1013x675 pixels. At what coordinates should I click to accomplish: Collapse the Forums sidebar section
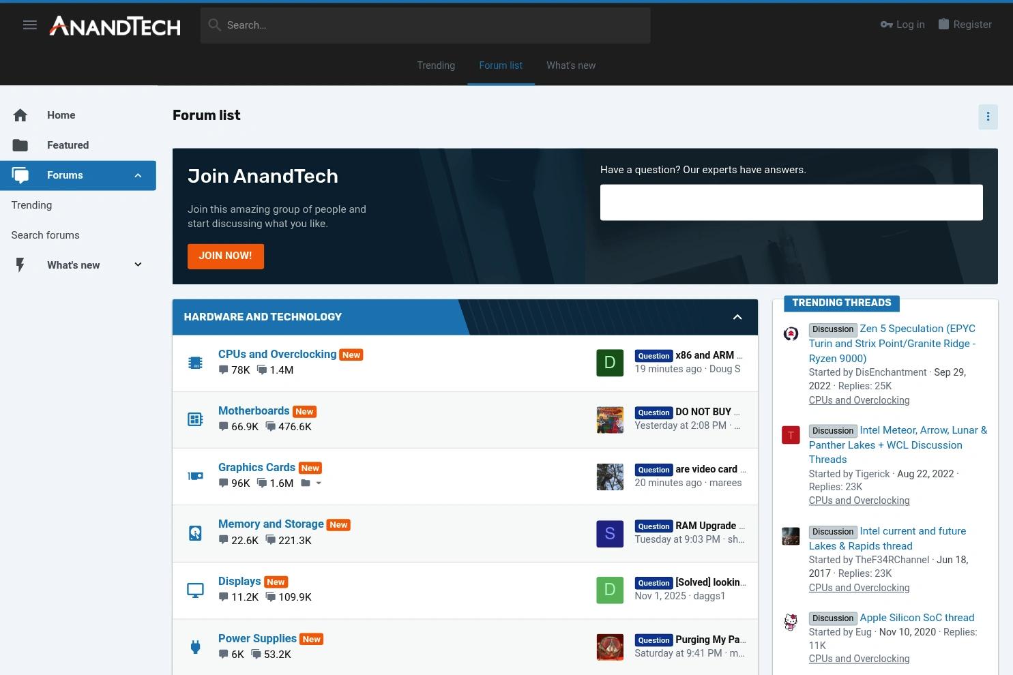pyautogui.click(x=138, y=175)
